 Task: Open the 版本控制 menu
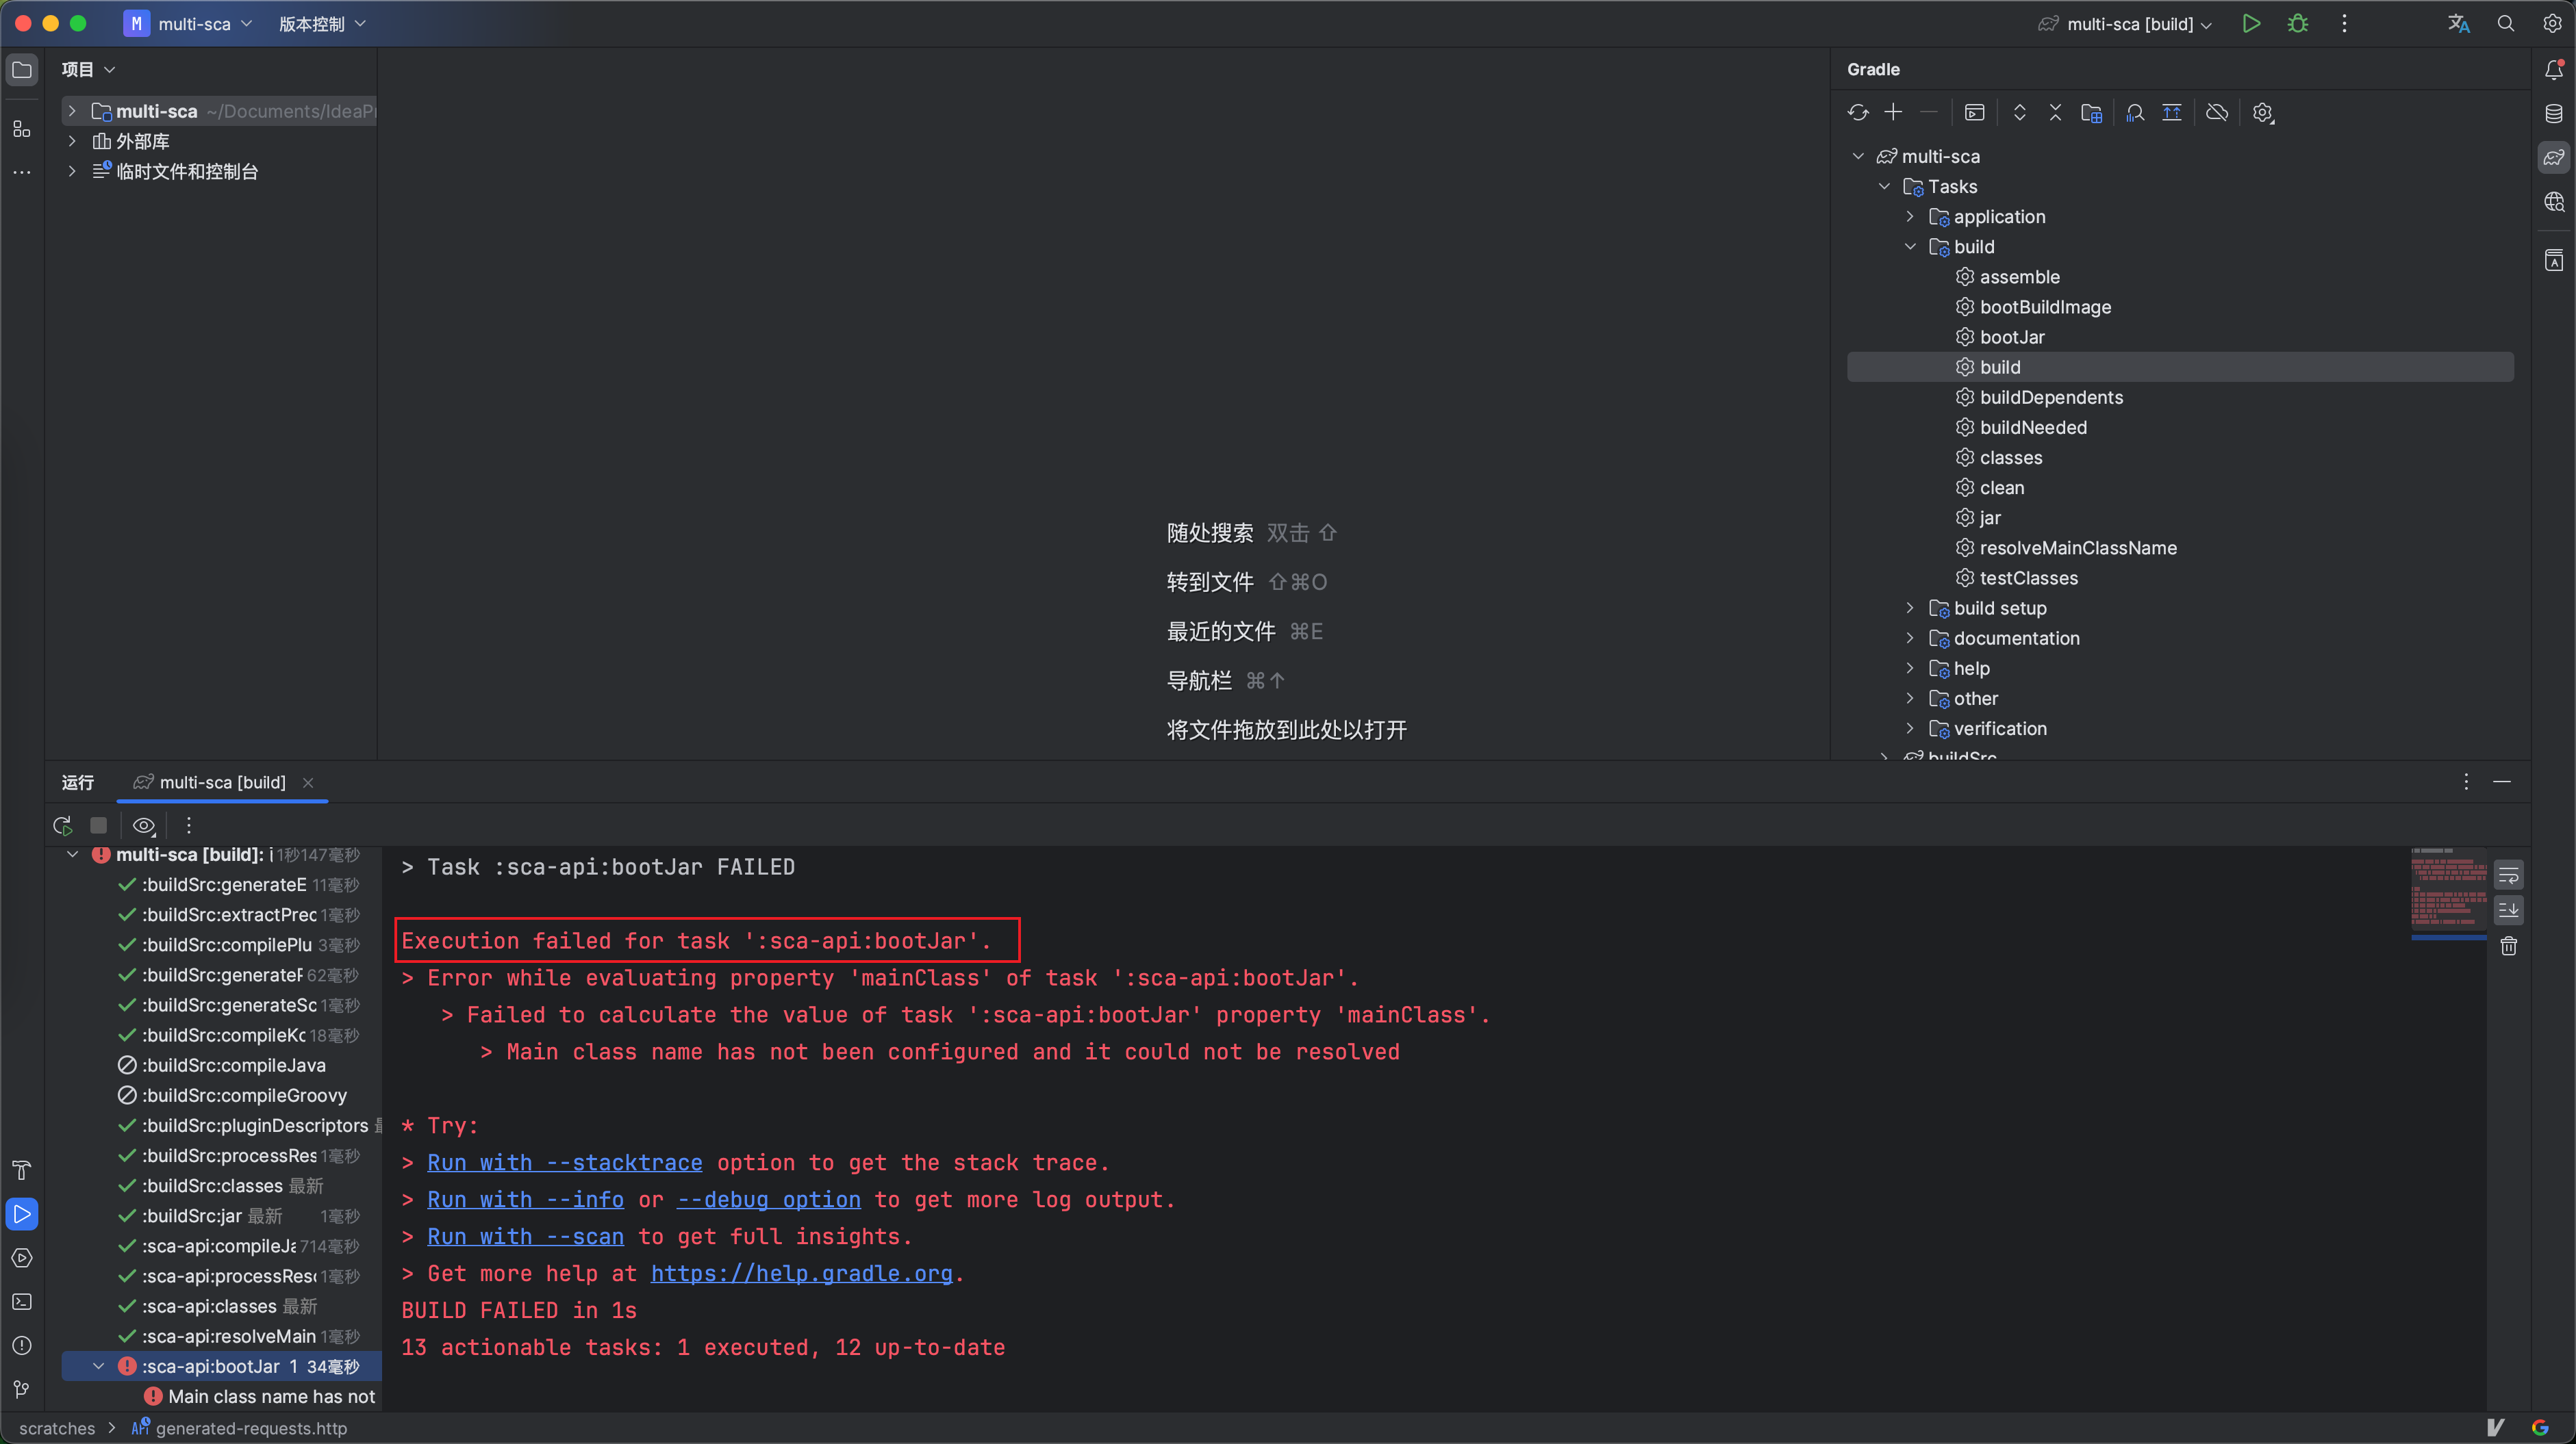tap(322, 23)
